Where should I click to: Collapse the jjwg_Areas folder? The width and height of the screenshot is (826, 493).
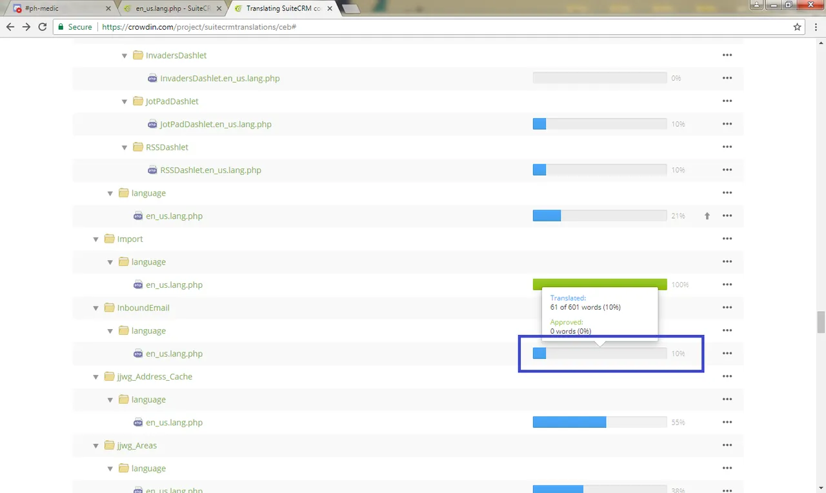pos(96,445)
